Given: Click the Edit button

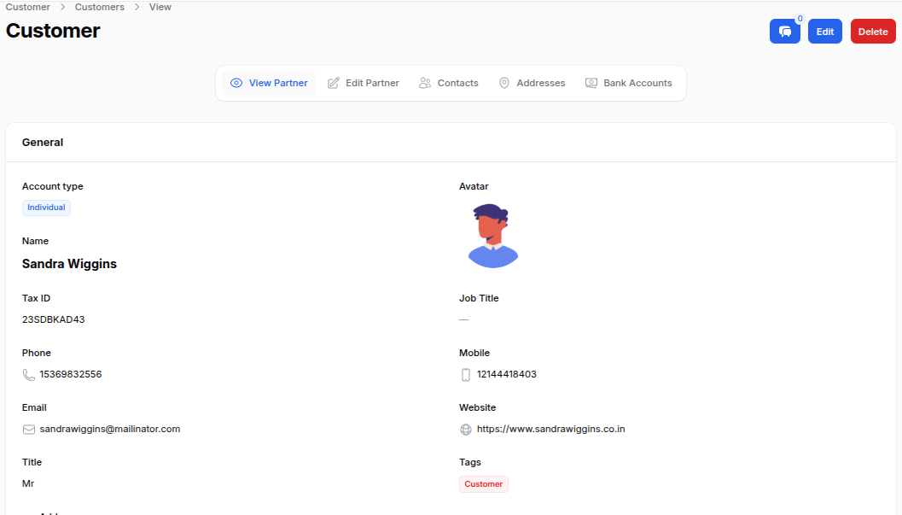Looking at the screenshot, I should [824, 31].
